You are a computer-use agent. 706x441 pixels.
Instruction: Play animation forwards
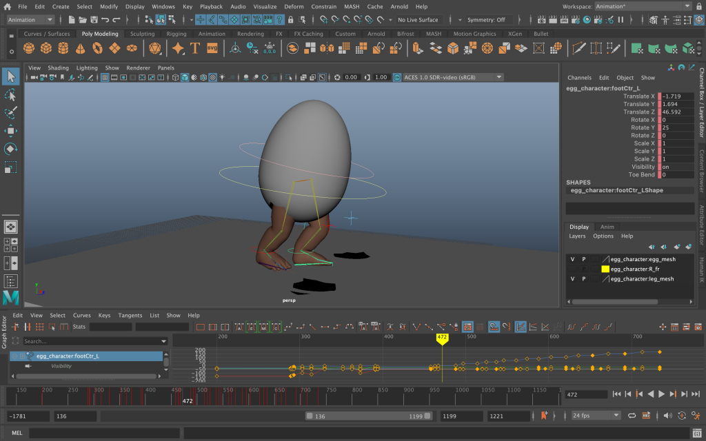tap(661, 394)
